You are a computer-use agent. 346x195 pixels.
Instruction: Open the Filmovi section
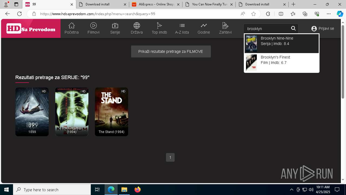[x=94, y=28]
